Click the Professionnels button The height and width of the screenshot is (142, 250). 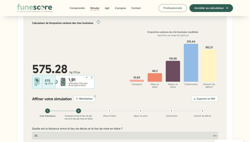[172, 8]
